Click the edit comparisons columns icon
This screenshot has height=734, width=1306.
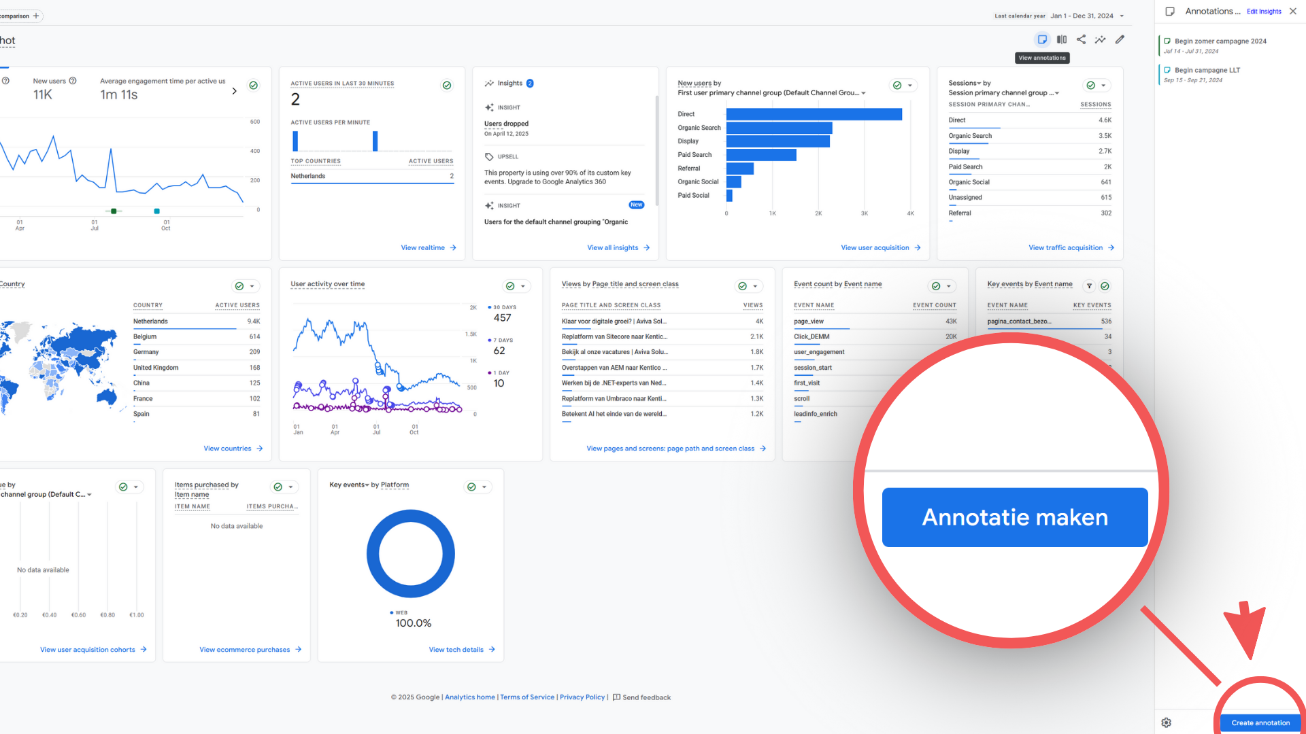(x=1062, y=39)
